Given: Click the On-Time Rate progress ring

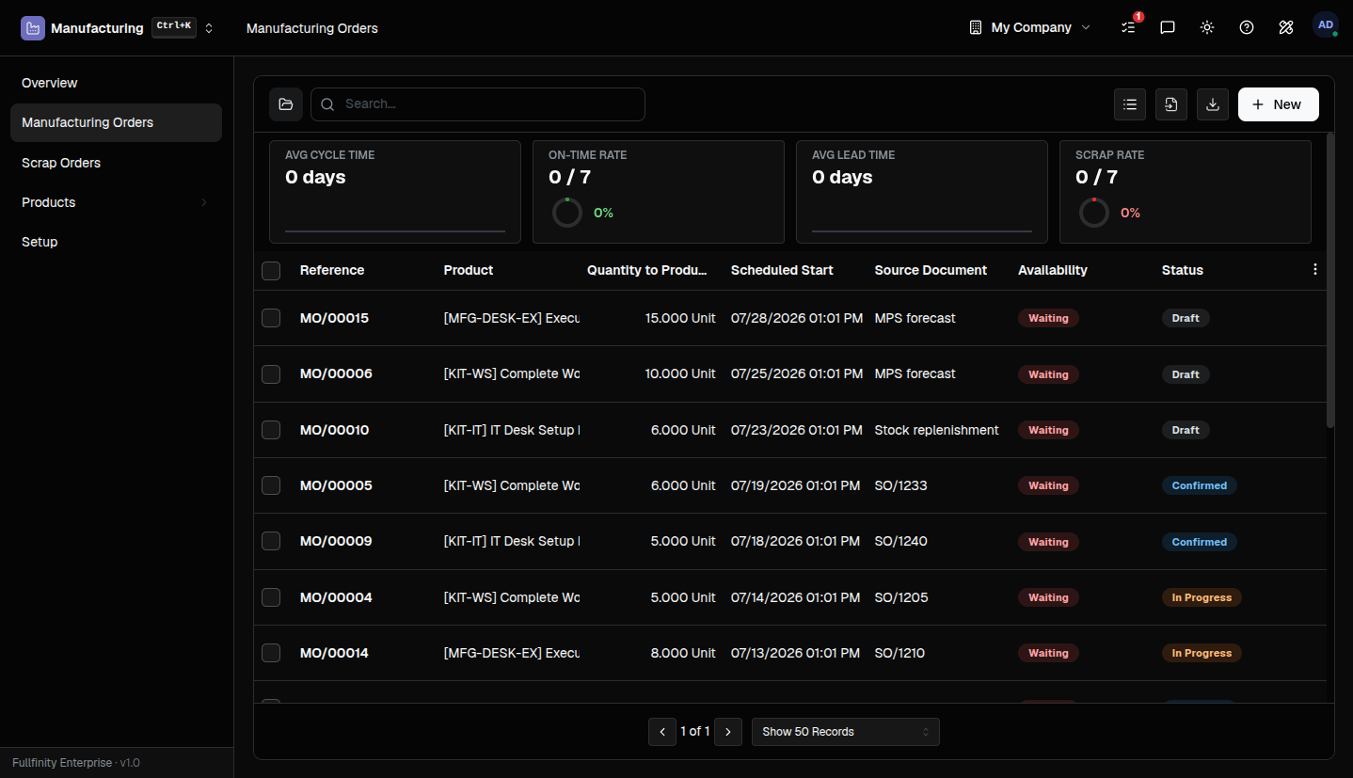Looking at the screenshot, I should coord(566,213).
